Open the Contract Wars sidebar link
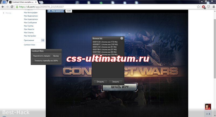 click(x=29, y=45)
